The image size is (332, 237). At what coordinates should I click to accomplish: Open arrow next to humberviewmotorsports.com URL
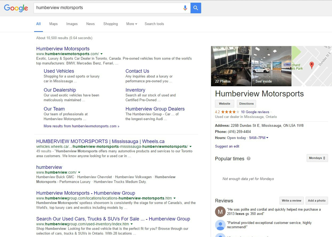pyautogui.click(x=102, y=54)
